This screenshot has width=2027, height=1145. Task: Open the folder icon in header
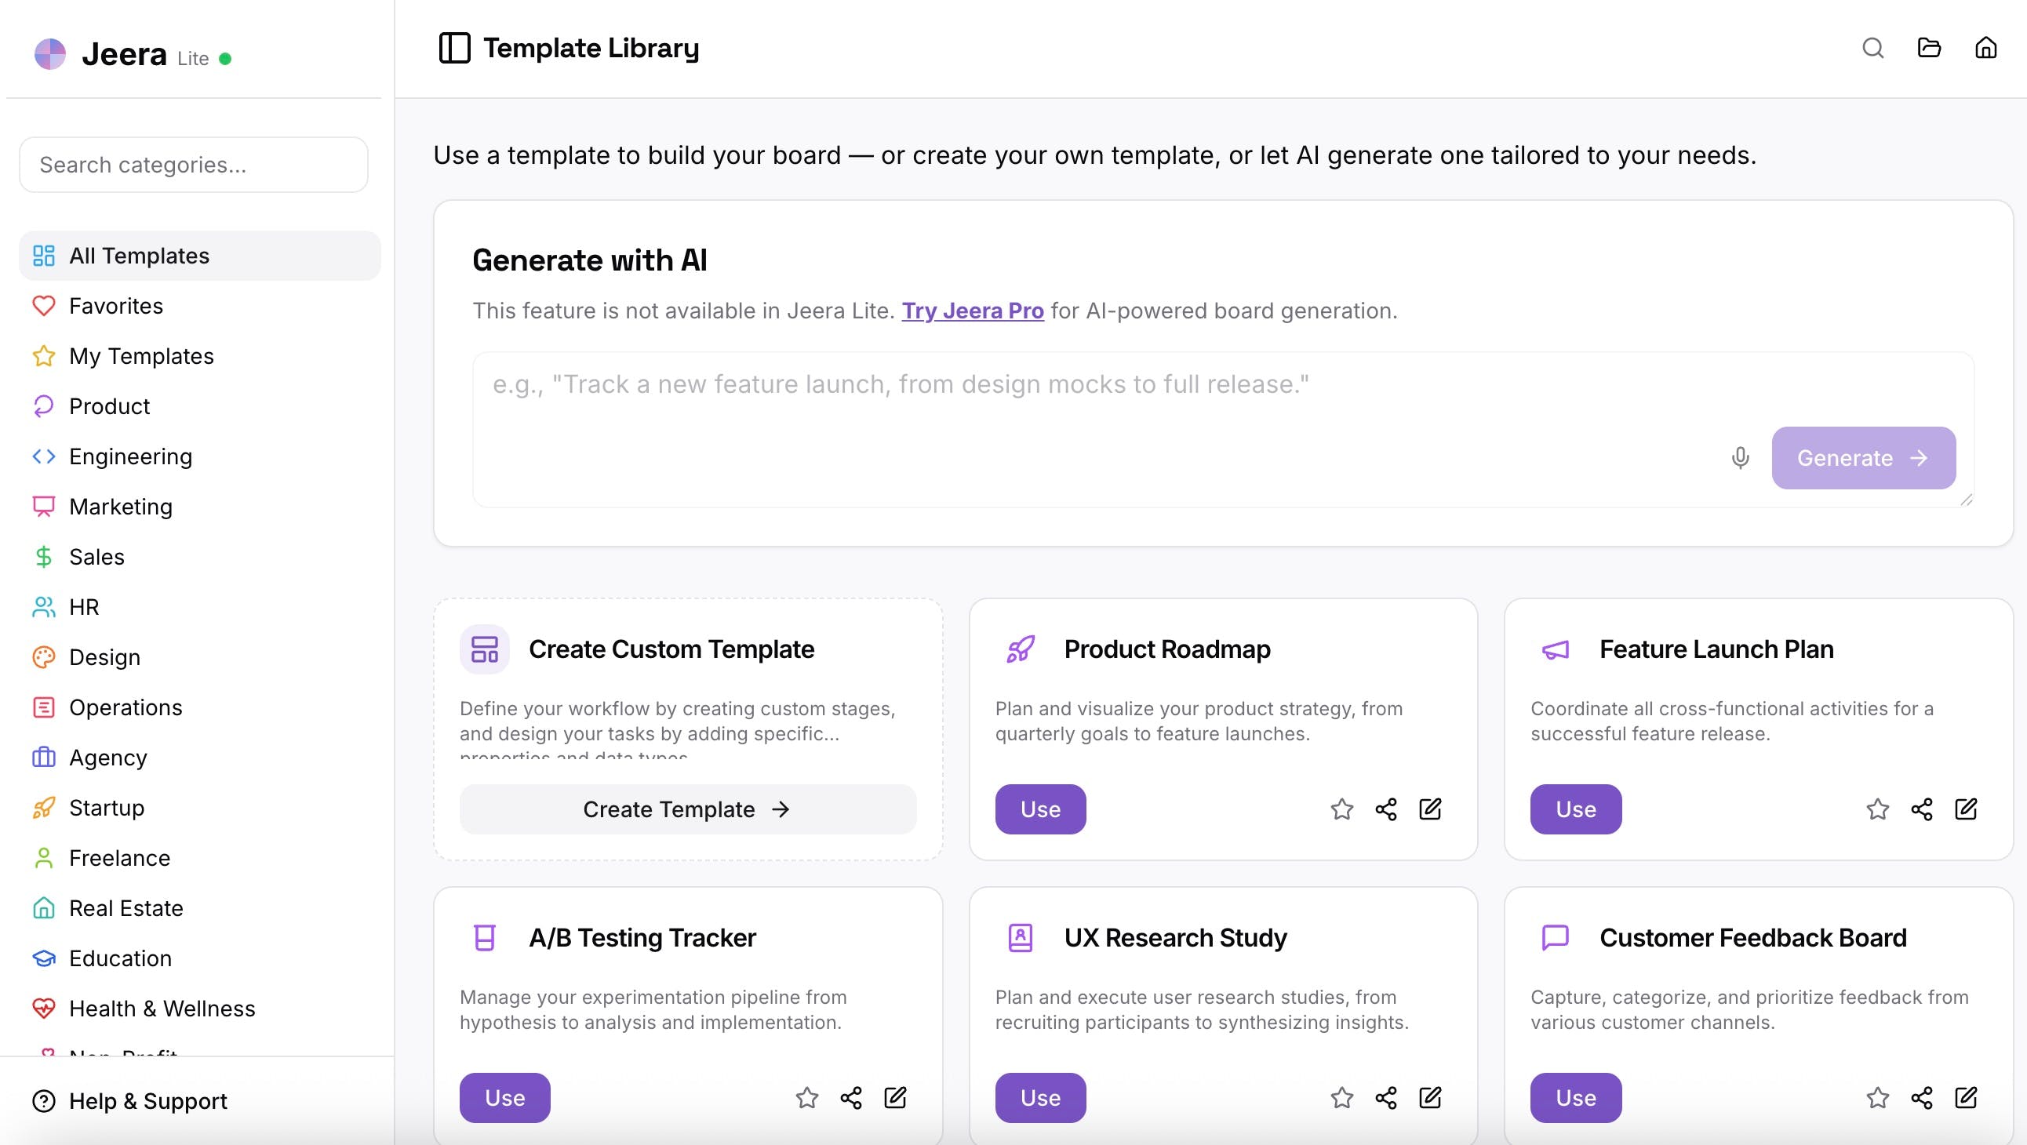[x=1929, y=48]
